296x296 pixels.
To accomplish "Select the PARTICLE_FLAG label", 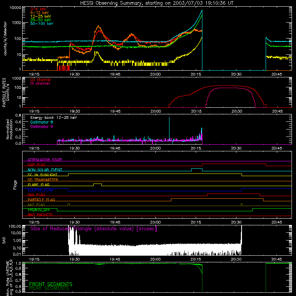I will click(41, 199).
